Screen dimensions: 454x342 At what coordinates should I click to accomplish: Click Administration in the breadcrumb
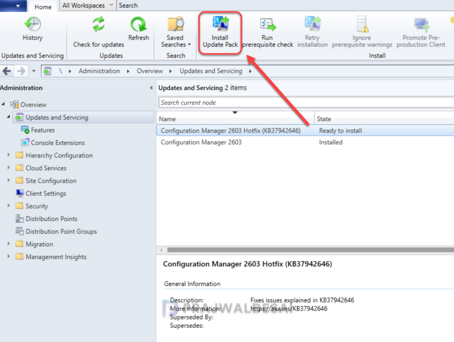tap(99, 71)
